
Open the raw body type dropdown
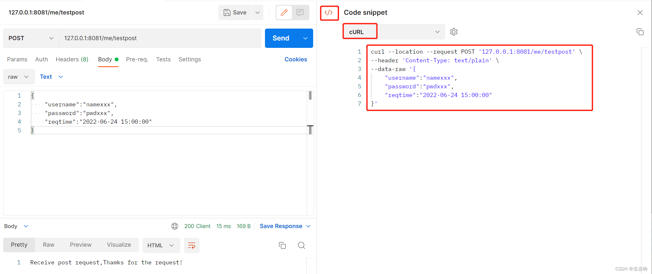[x=19, y=77]
